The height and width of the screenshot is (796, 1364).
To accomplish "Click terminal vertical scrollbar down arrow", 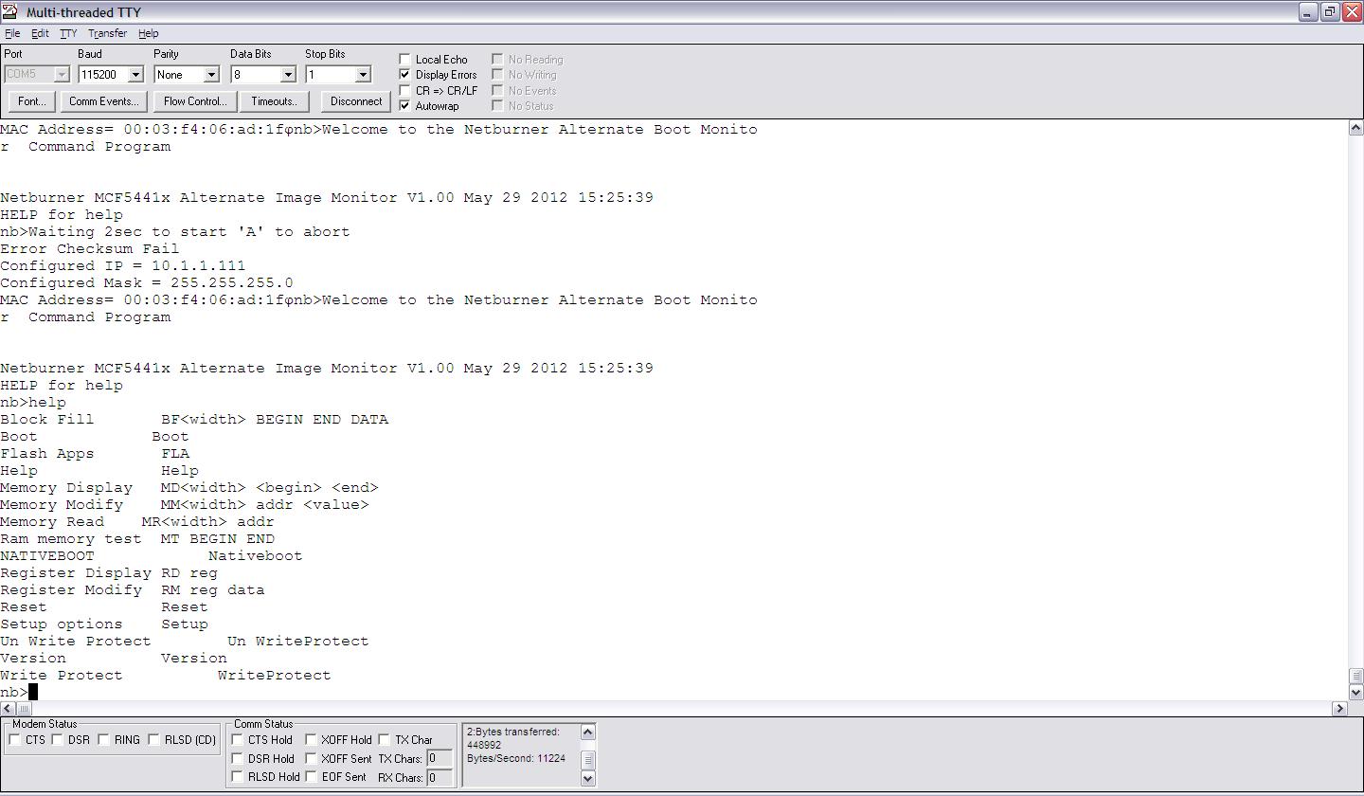I will point(1355,693).
